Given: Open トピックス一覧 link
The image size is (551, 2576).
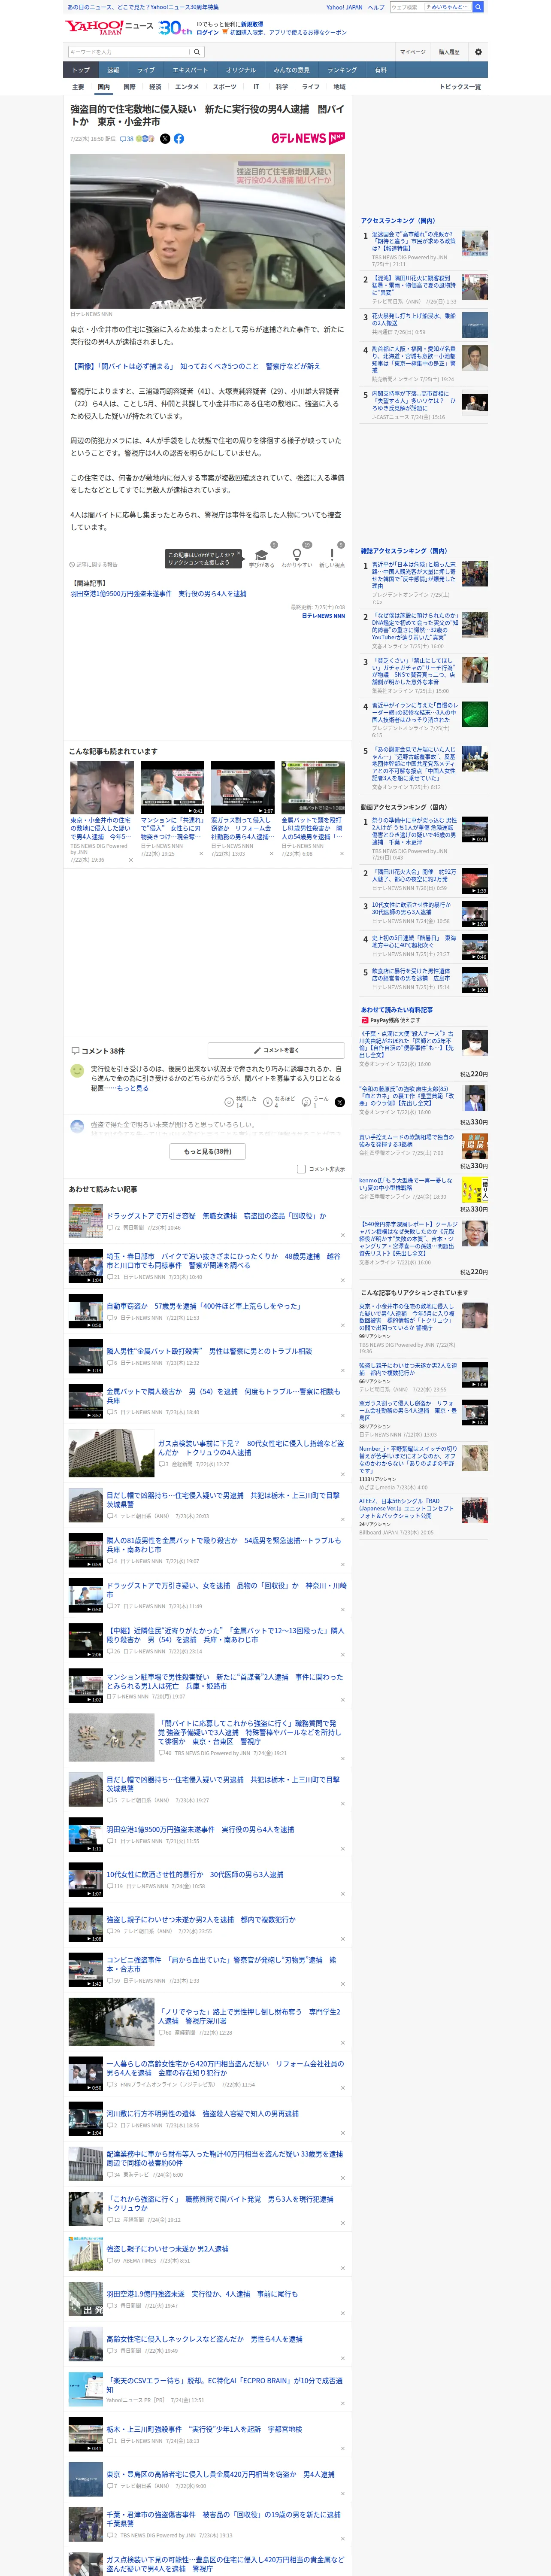Looking at the screenshot, I should 460,87.
